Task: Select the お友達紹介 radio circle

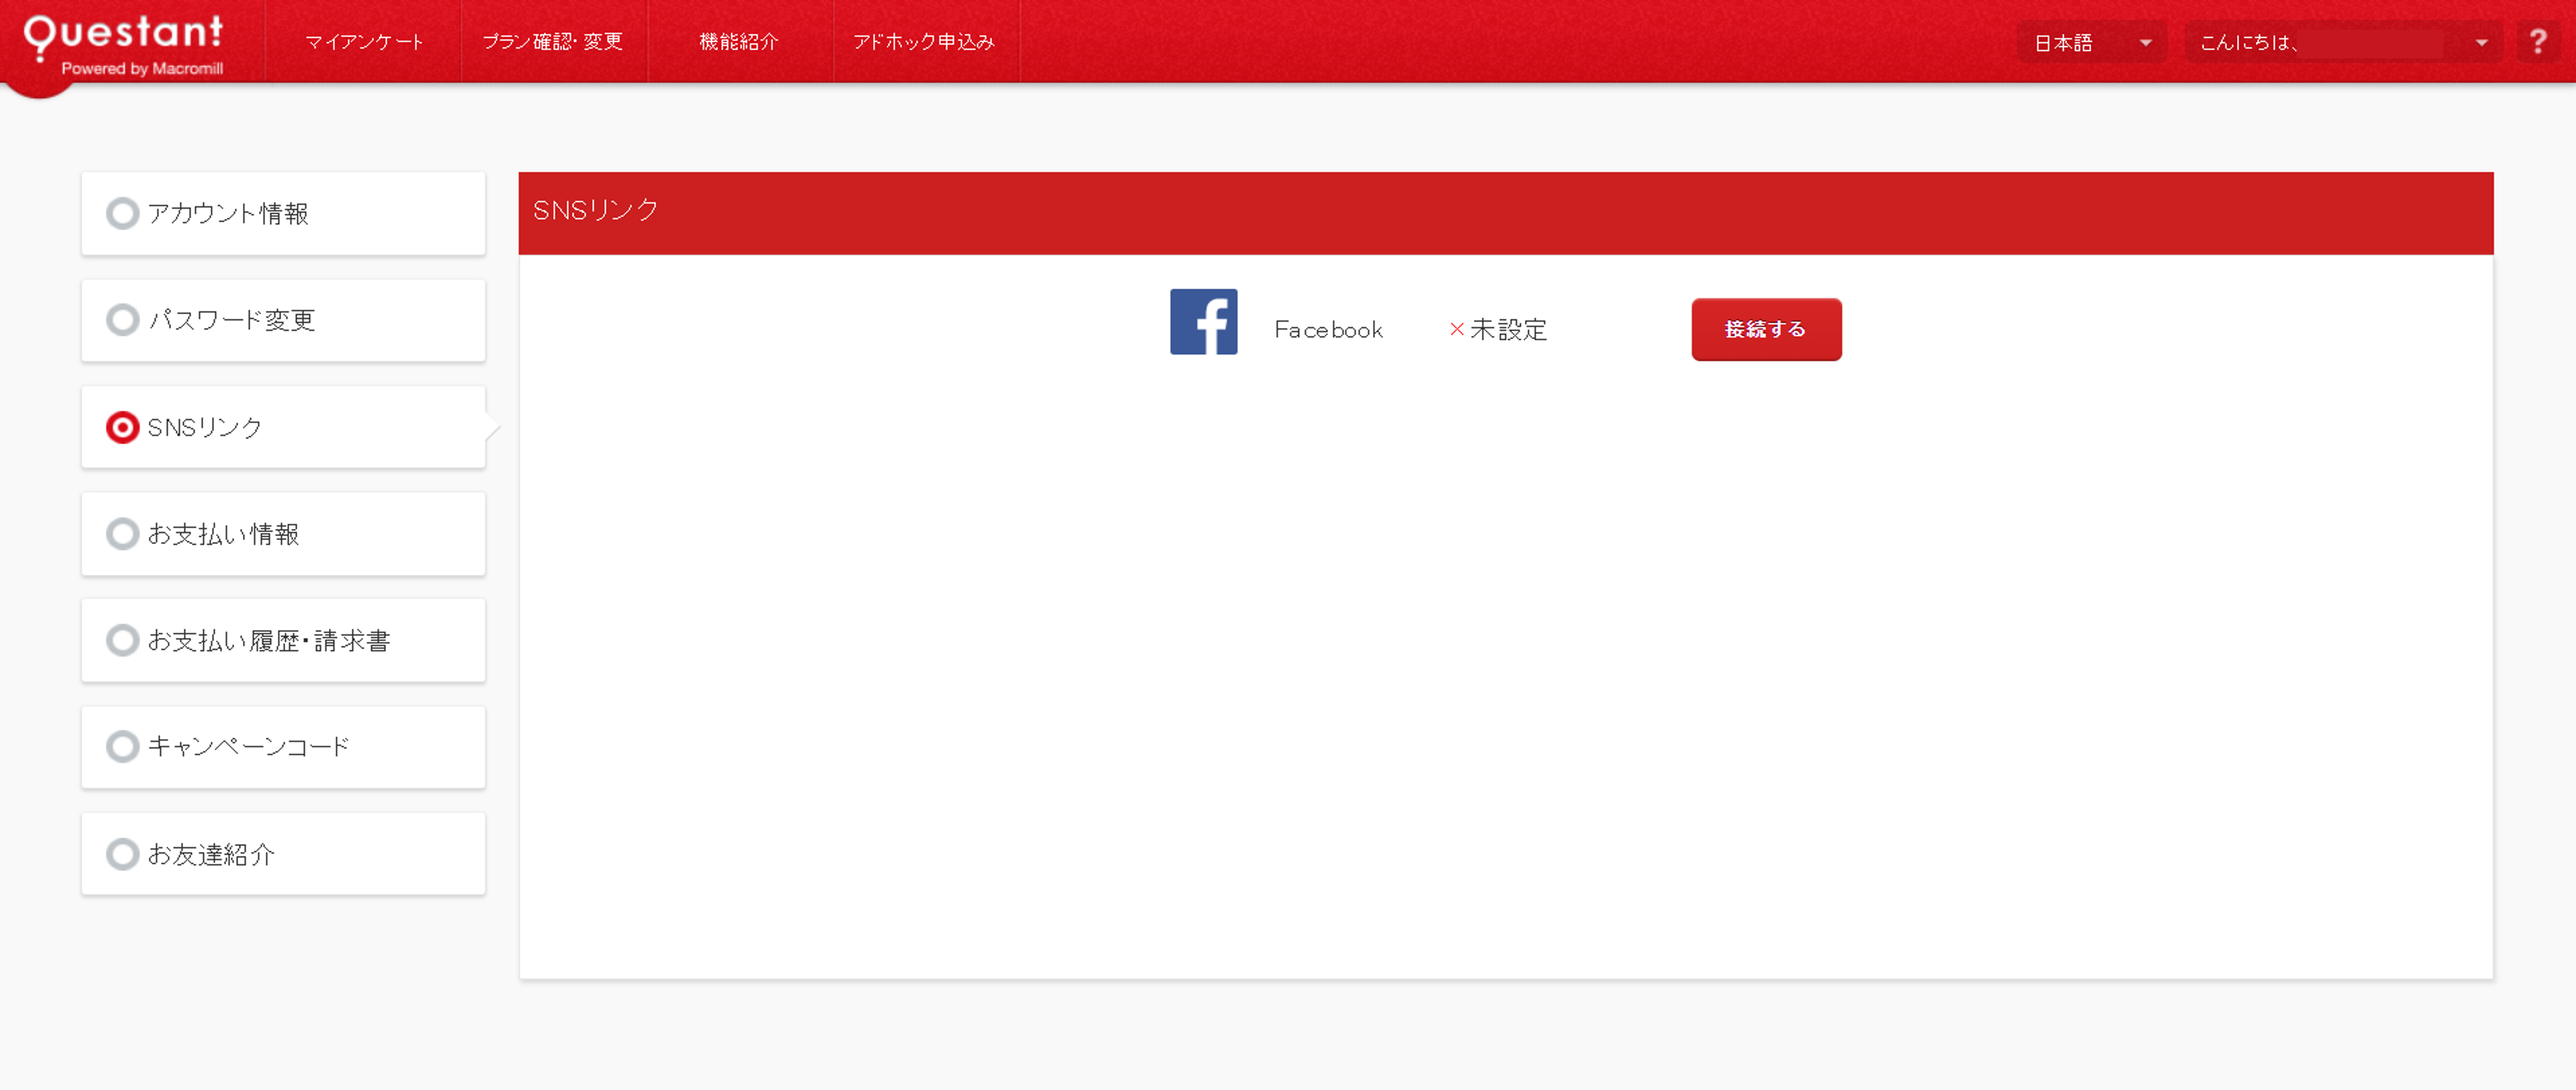Action: click(122, 854)
